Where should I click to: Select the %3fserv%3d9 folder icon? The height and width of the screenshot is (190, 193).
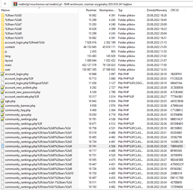click(3, 33)
